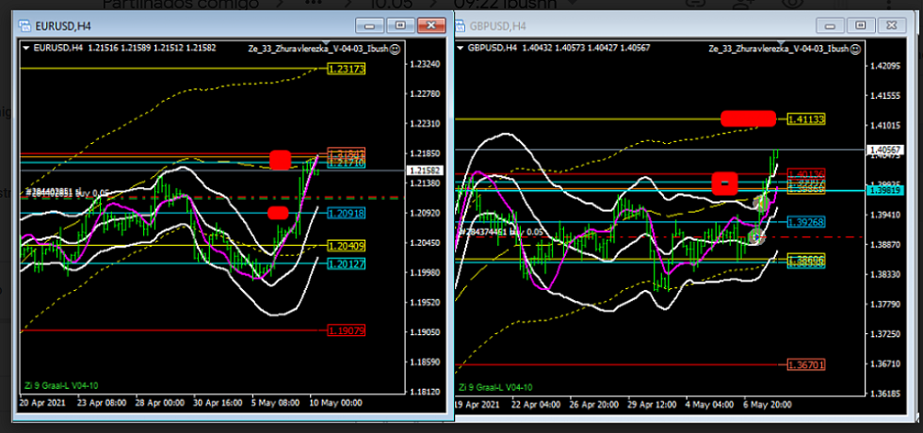Click the cyan 1.20918 level label
Screen dimensions: 923x433
(x=346, y=214)
